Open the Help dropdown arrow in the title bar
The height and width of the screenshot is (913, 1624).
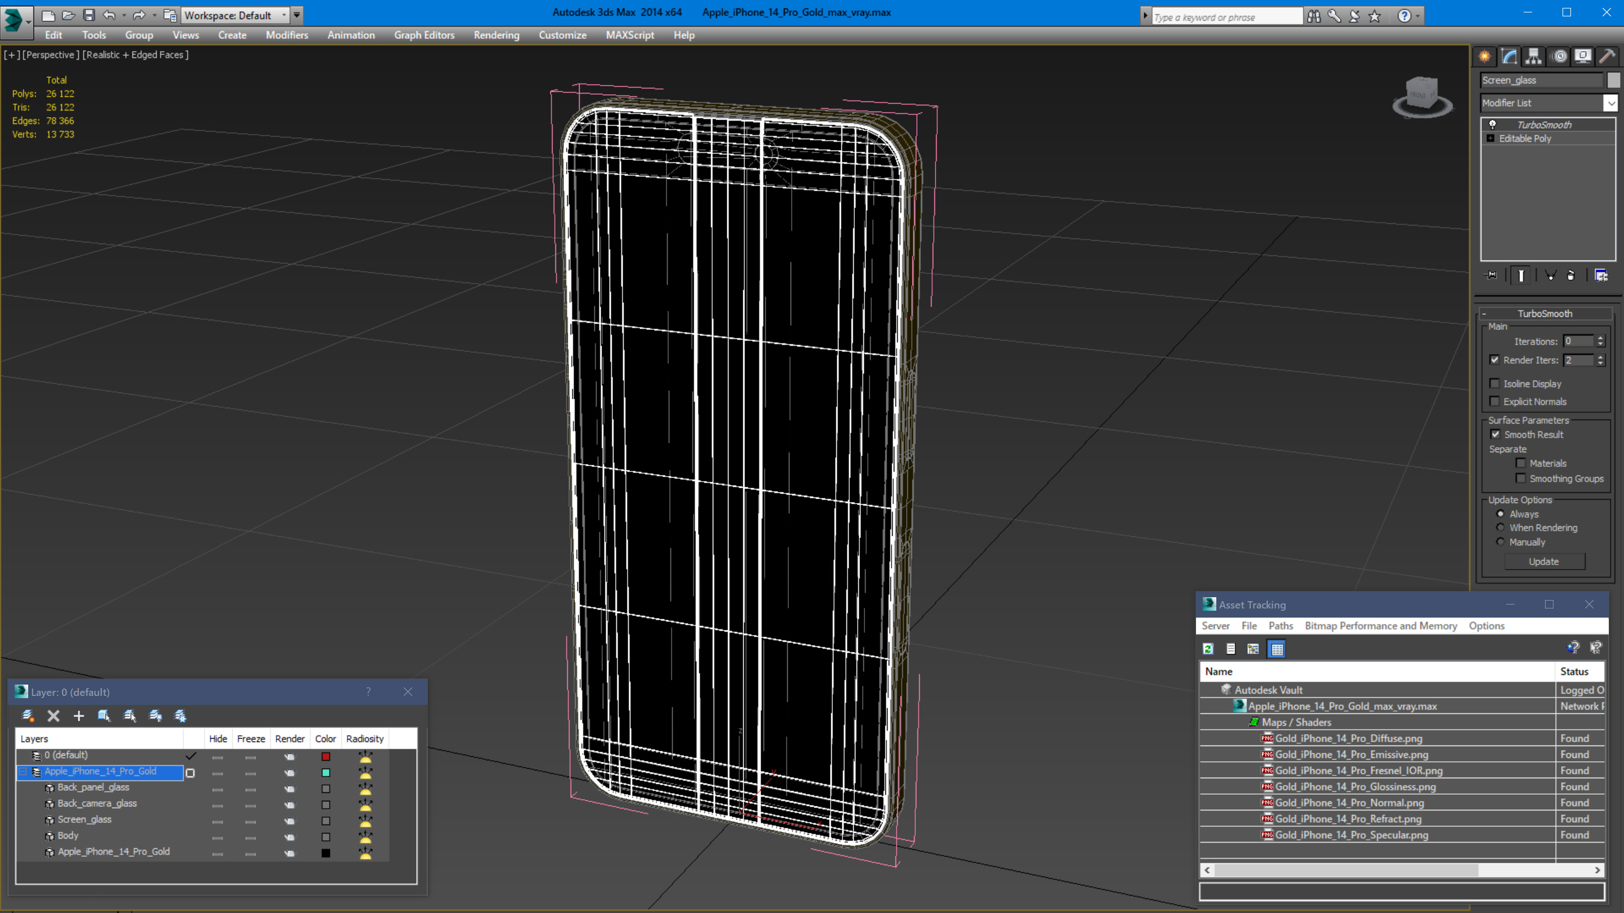pyautogui.click(x=1418, y=16)
